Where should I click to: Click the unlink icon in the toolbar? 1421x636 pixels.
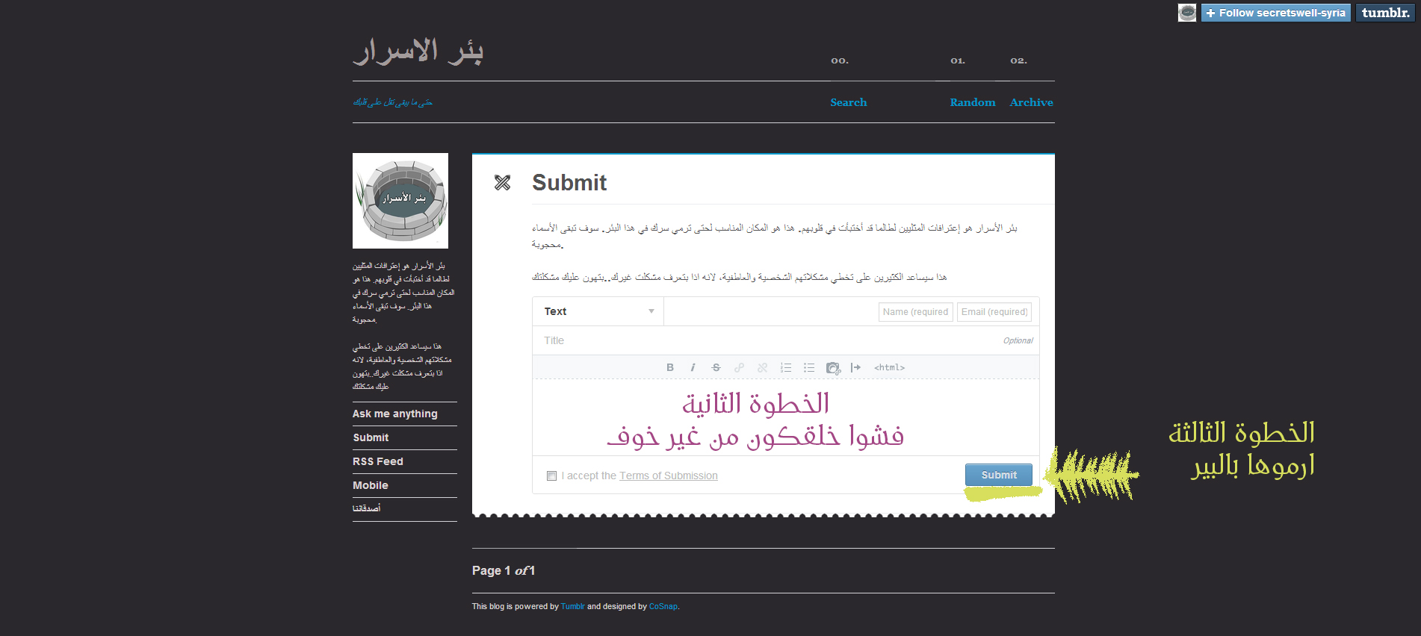(x=762, y=367)
